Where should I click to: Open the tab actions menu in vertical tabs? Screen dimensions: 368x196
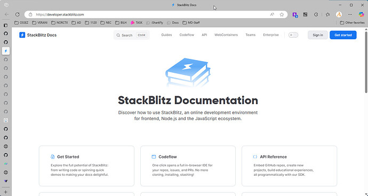[6, 25]
